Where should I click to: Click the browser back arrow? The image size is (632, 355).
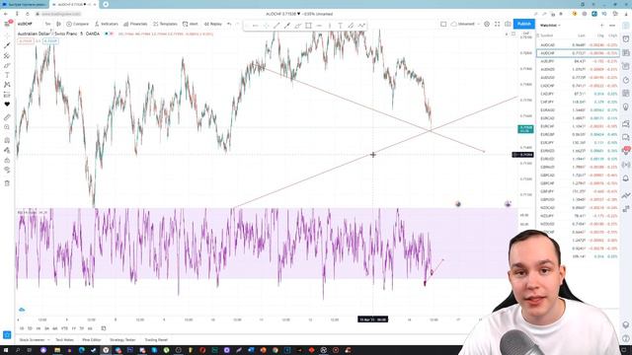(6, 14)
